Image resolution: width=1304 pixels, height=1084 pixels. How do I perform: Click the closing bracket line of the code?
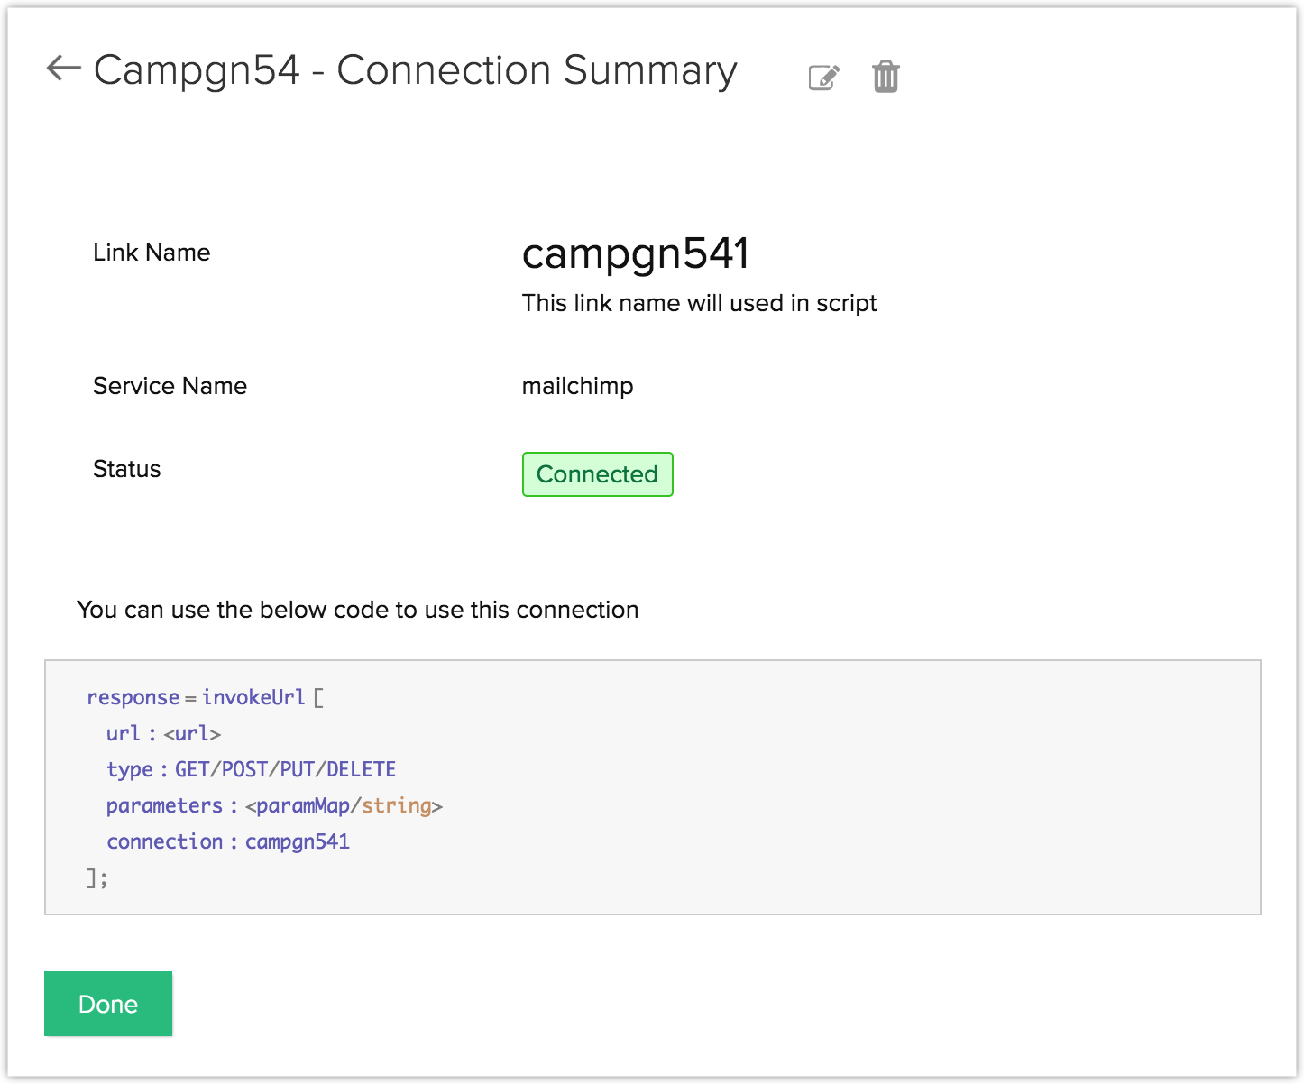point(96,877)
